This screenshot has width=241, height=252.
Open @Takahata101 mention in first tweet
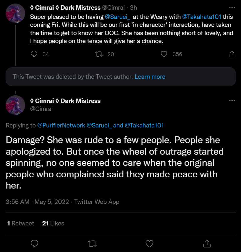pos(202,17)
